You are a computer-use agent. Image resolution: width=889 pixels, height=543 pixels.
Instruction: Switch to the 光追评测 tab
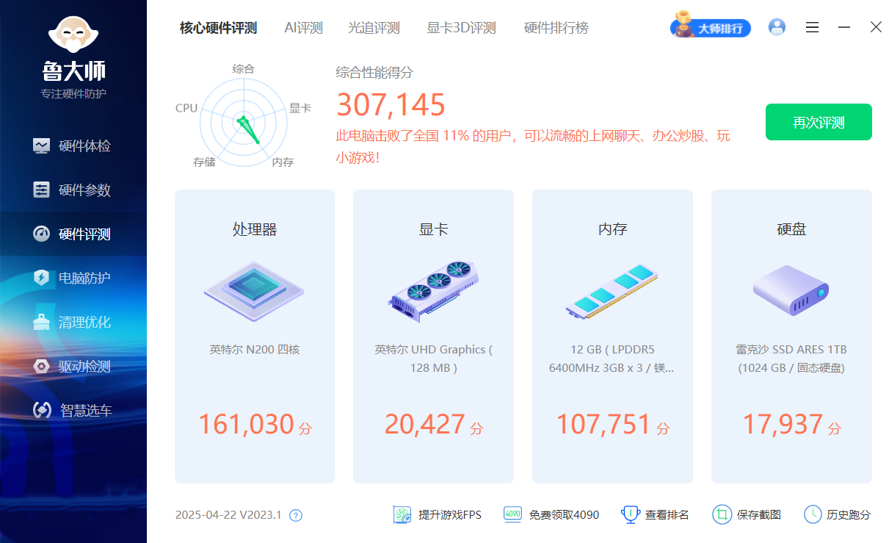pos(374,28)
